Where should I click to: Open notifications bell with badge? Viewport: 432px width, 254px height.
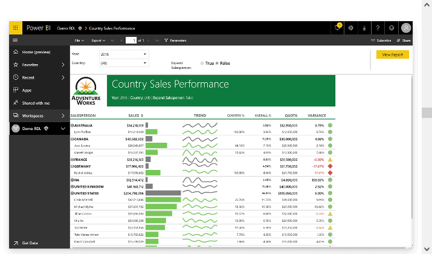coord(337,28)
